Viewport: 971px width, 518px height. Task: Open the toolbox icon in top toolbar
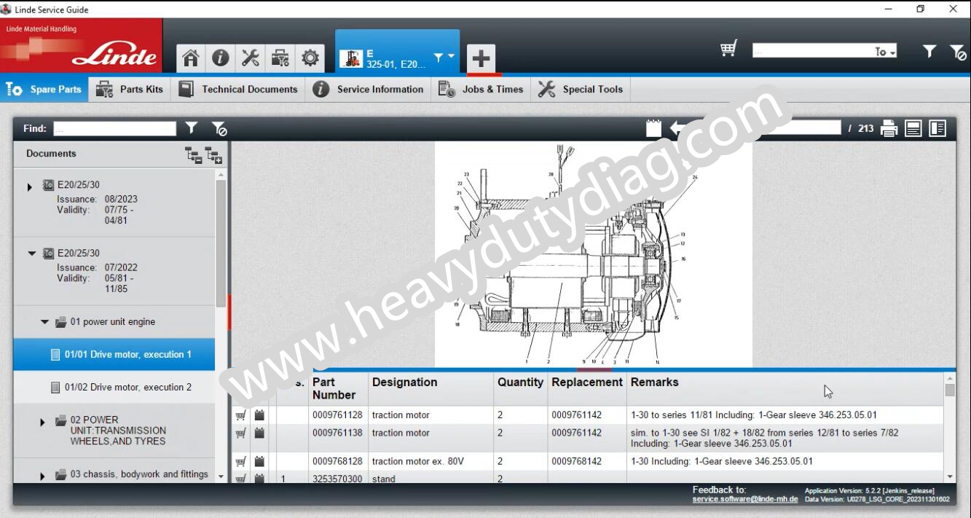tap(280, 58)
